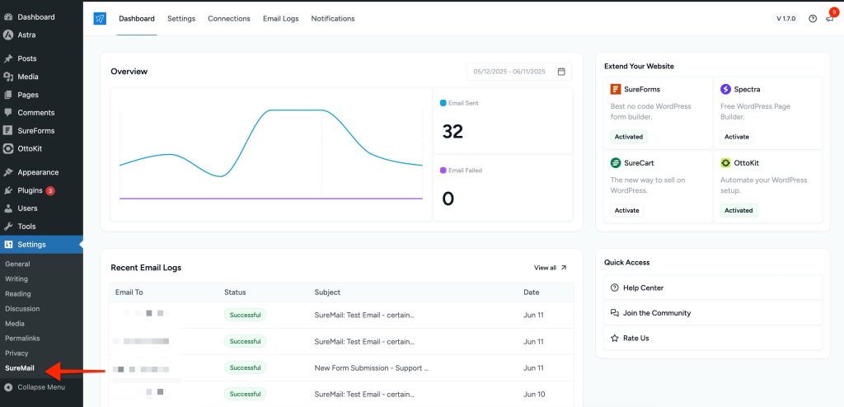Click View all email logs link
This screenshot has height=407, width=844.
point(550,268)
